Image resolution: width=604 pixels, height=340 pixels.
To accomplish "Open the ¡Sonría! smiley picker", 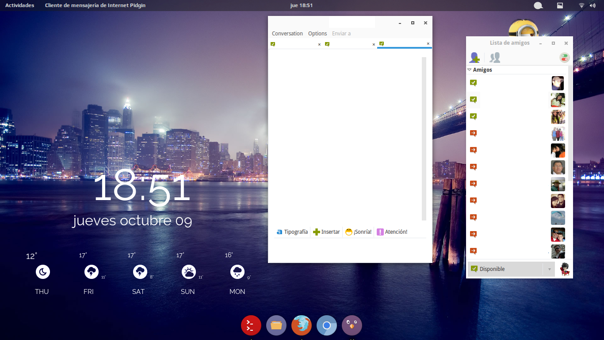I will [x=359, y=232].
